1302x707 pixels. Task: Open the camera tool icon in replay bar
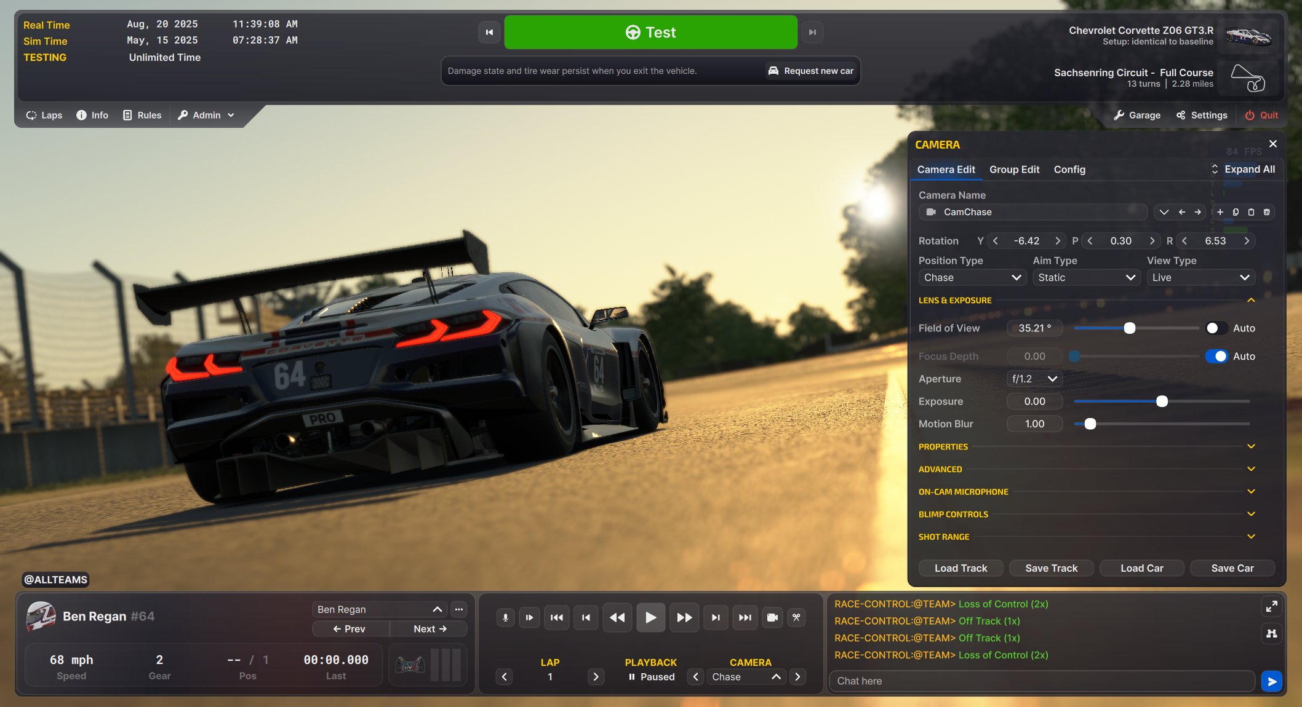coord(772,617)
